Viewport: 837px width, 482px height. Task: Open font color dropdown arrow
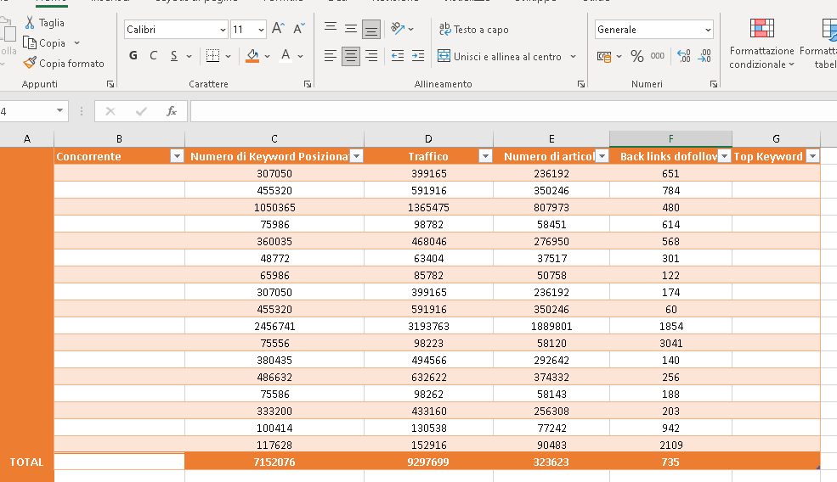click(301, 56)
